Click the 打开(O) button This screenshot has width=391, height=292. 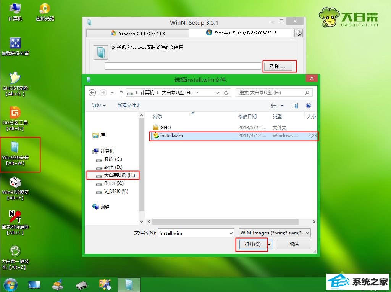(253, 244)
